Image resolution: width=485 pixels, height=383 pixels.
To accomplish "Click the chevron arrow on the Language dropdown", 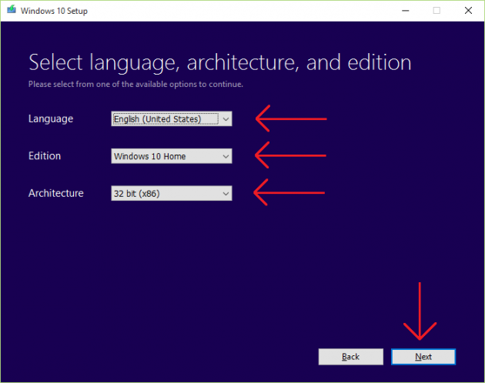I will [x=225, y=119].
